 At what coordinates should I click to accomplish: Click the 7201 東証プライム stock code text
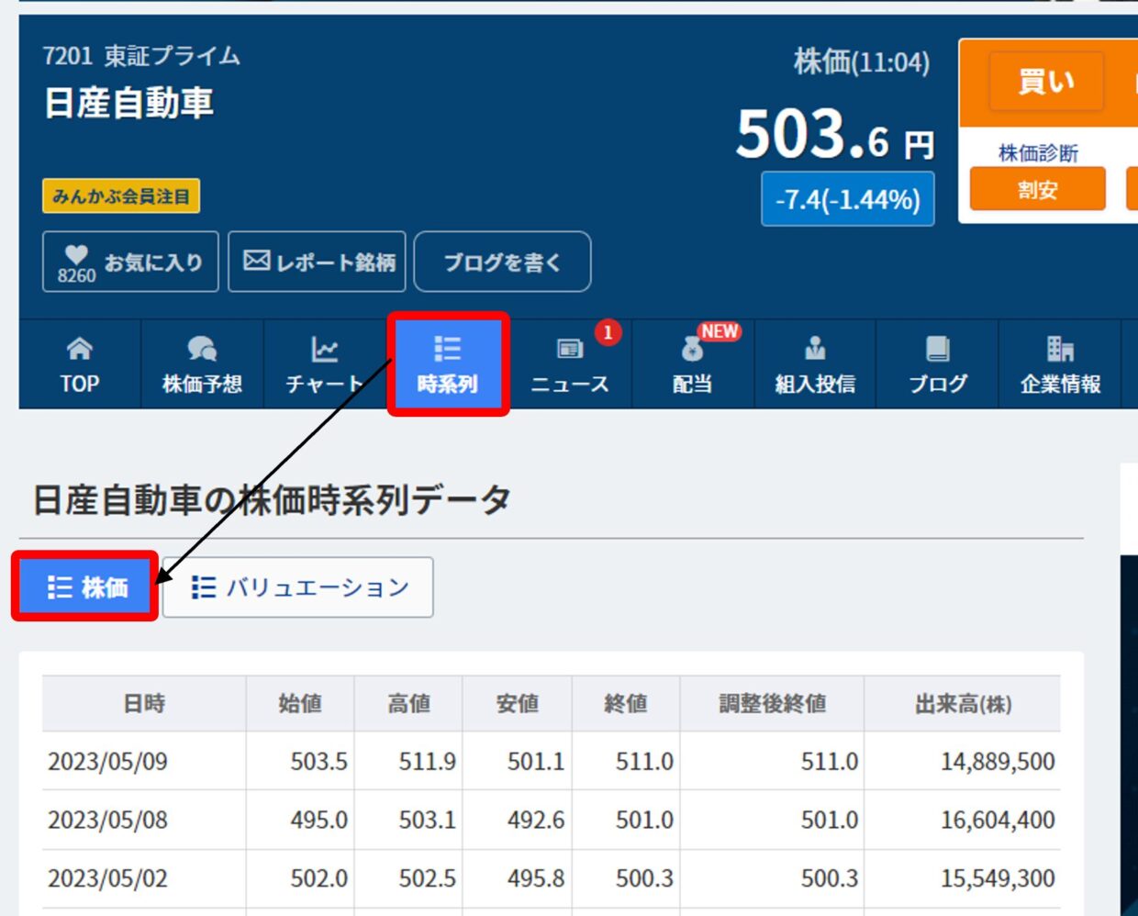coord(141,56)
